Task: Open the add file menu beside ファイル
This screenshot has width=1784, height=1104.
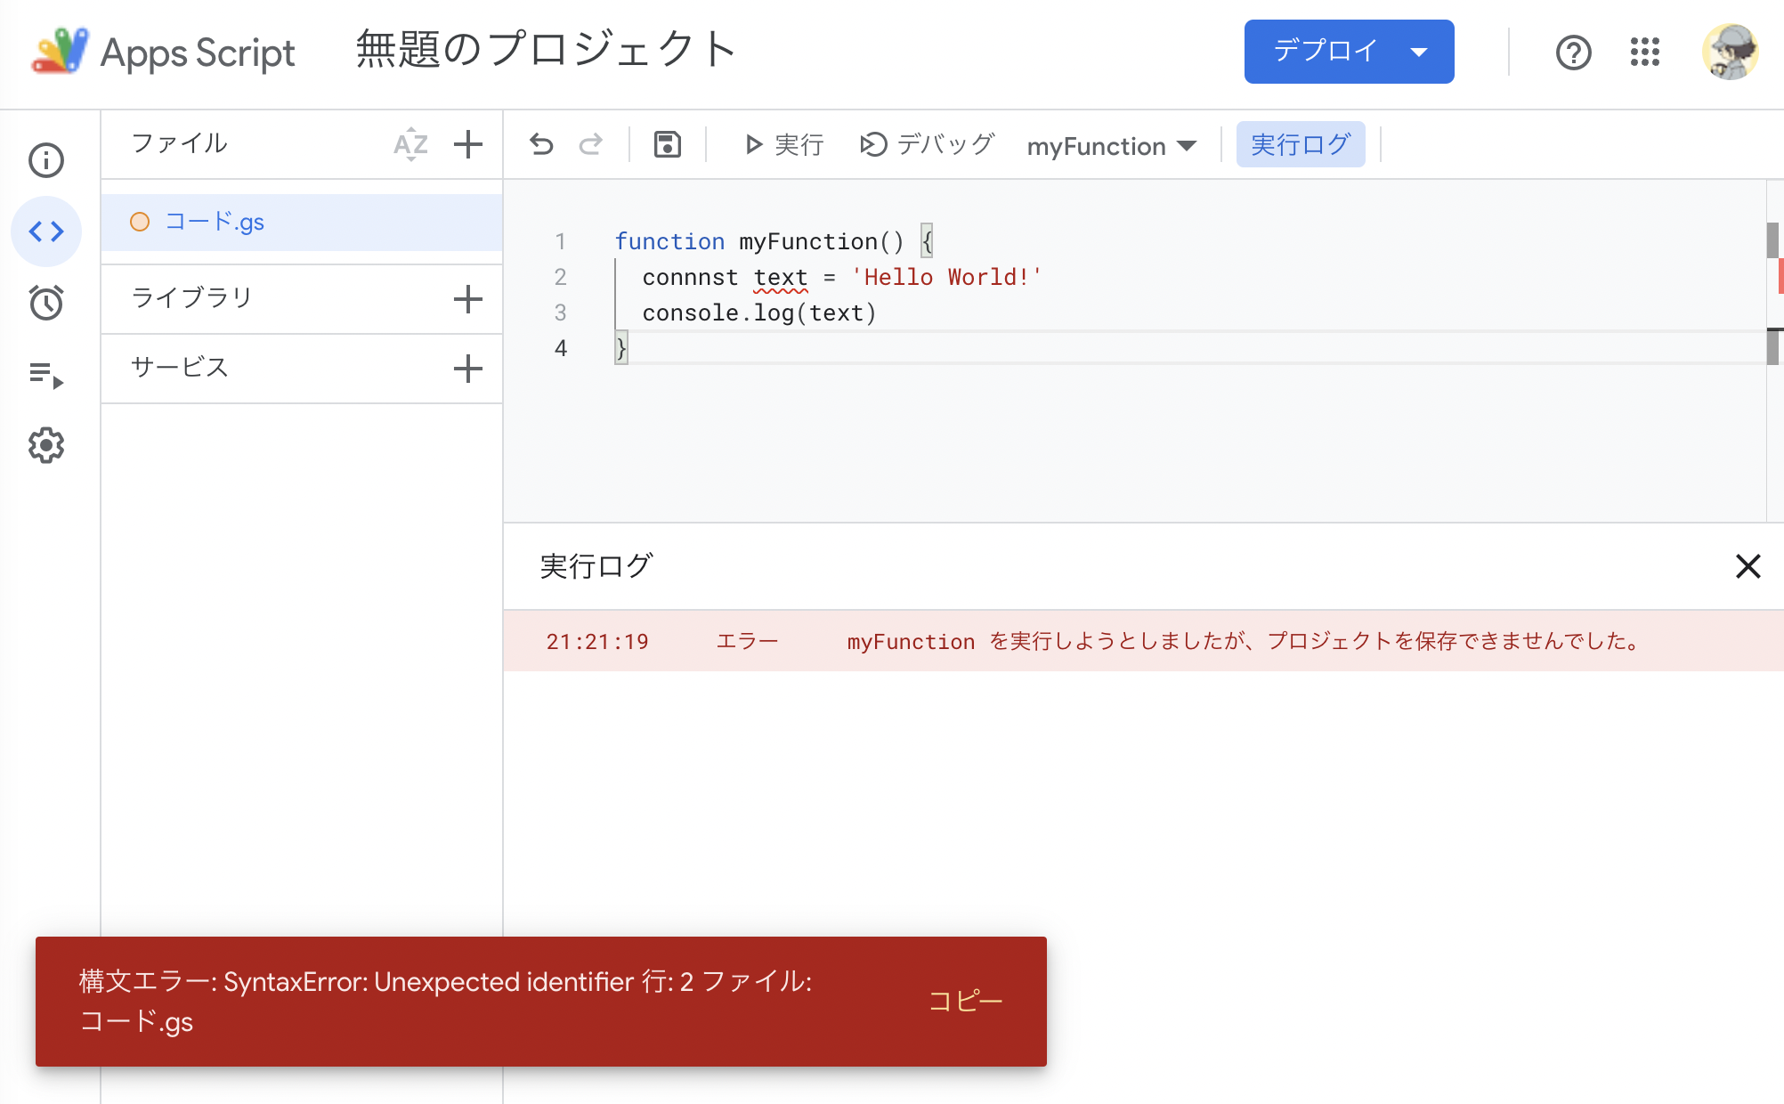Action: (468, 144)
